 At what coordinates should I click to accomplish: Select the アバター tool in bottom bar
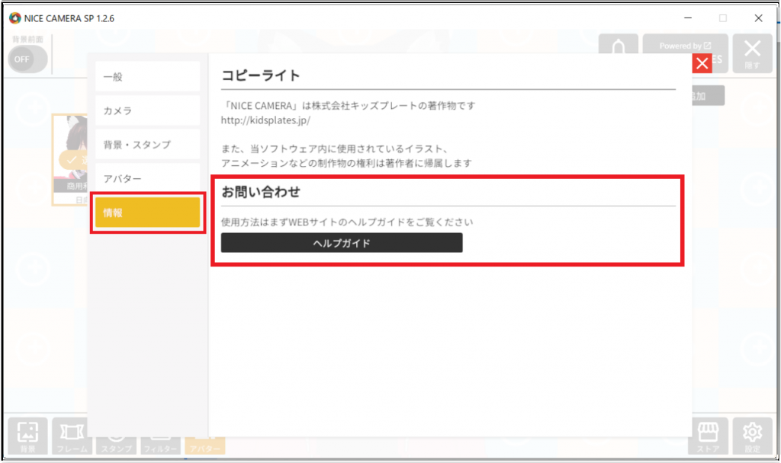pos(204,445)
